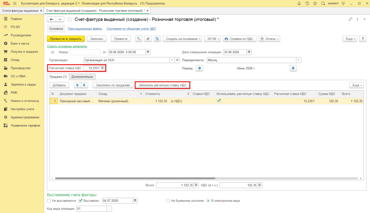Expand the Периодичность dropdown list
Screen dimensions: 370x213
pyautogui.click(x=298, y=60)
